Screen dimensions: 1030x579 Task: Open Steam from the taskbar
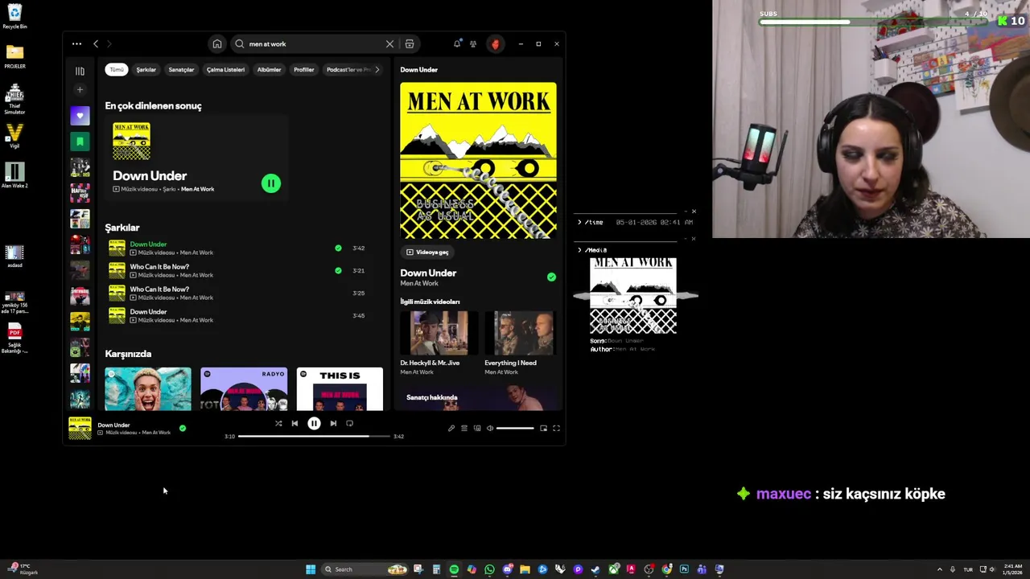(x=595, y=569)
